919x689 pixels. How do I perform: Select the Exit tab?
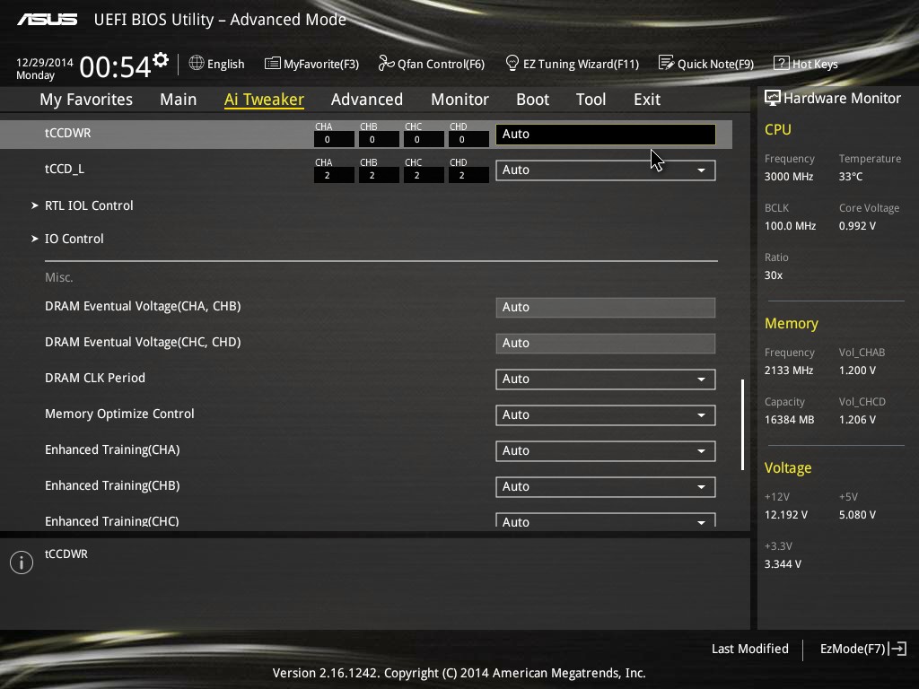(x=647, y=100)
